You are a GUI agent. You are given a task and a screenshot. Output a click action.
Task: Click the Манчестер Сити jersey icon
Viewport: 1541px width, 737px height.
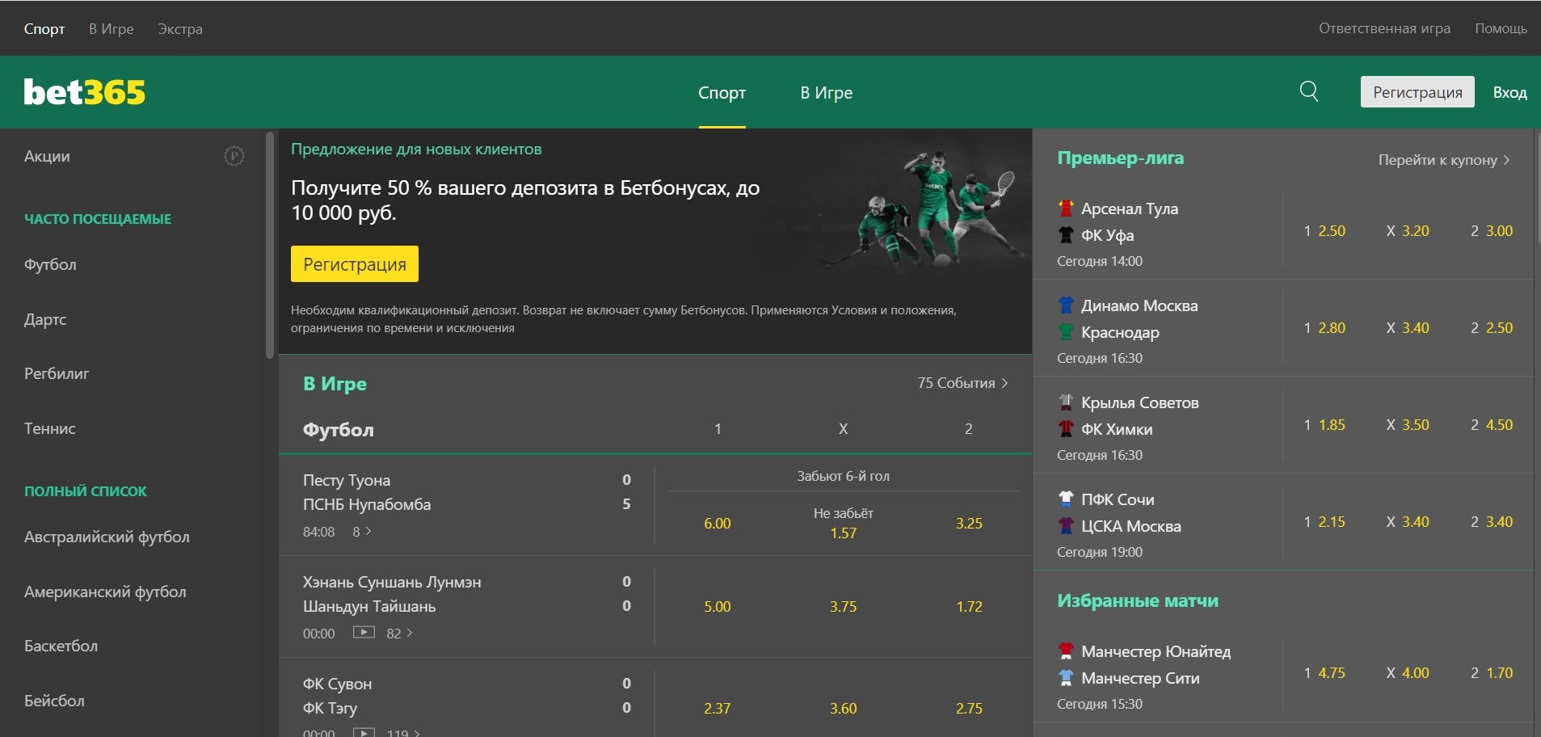(1066, 678)
